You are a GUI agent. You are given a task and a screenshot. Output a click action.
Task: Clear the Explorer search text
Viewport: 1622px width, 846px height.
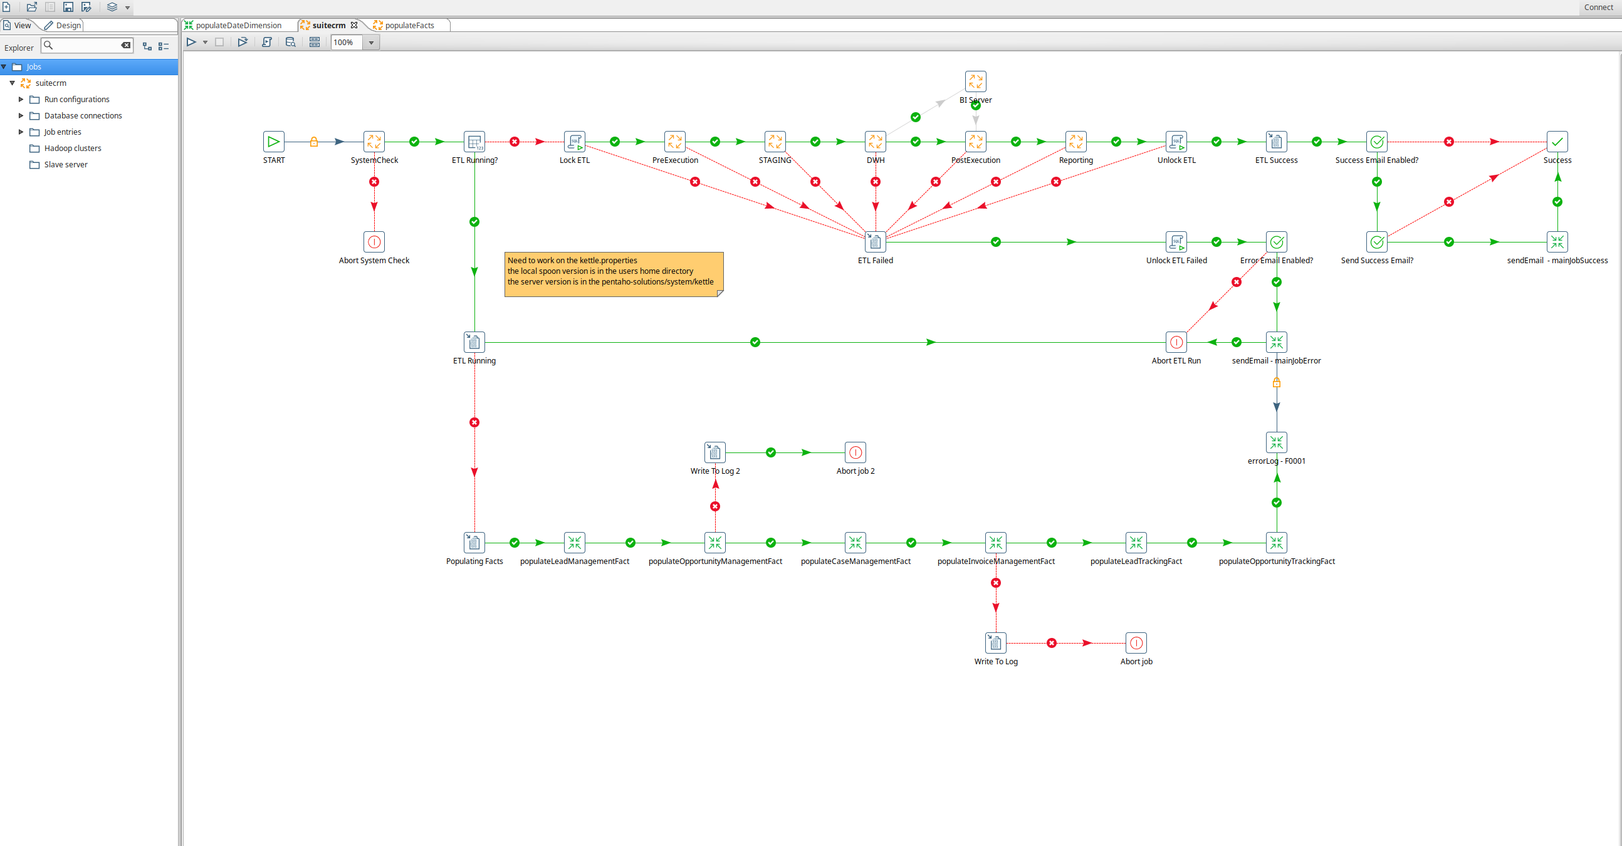click(126, 45)
